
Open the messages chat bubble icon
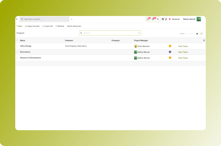148,19
